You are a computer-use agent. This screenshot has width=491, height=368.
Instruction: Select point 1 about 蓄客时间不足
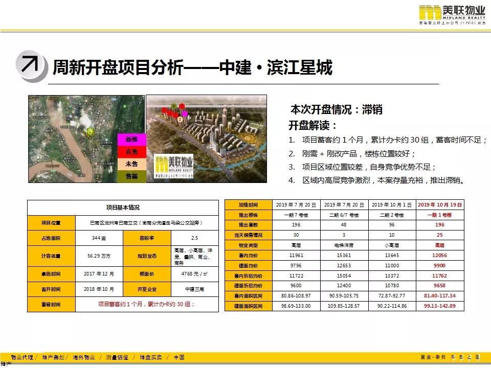point(388,140)
